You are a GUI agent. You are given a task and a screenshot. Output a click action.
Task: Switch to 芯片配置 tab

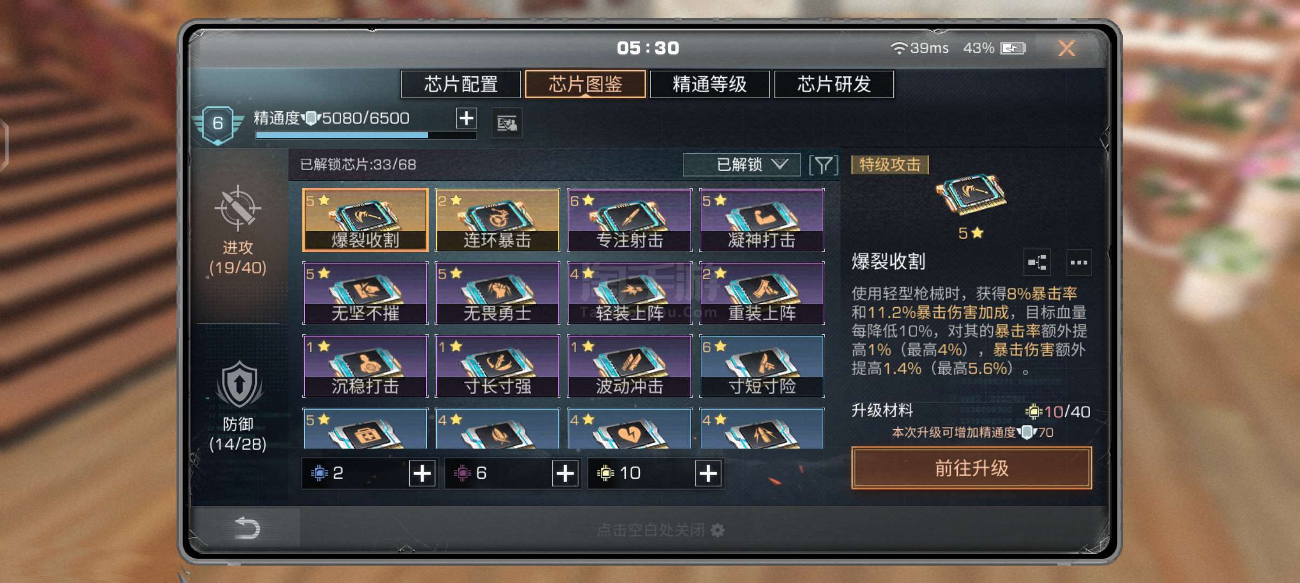click(461, 84)
